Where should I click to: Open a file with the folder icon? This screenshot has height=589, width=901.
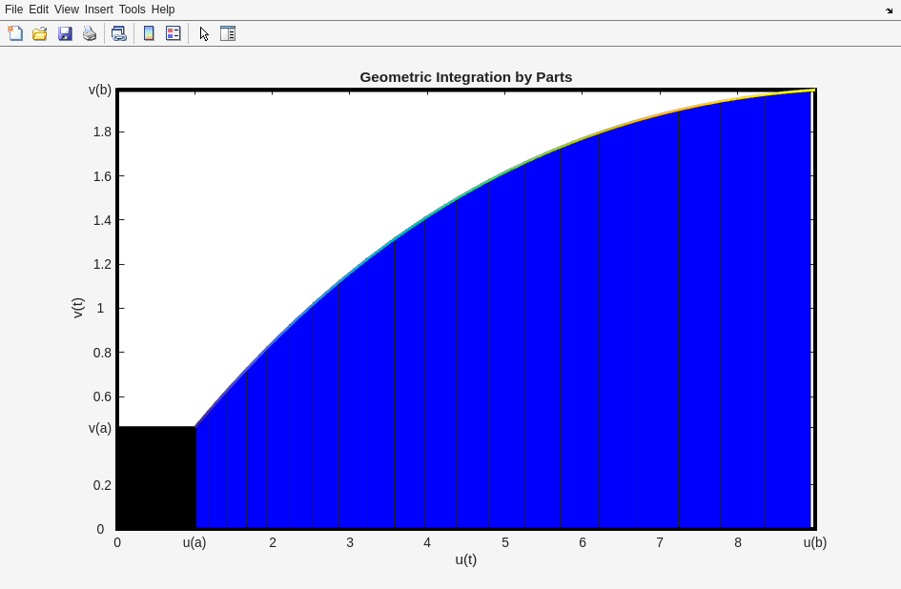pos(40,33)
